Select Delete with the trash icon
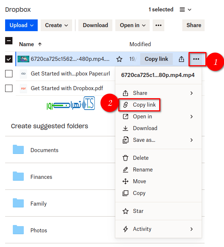Screen dimensions: 224x247 [141, 158]
